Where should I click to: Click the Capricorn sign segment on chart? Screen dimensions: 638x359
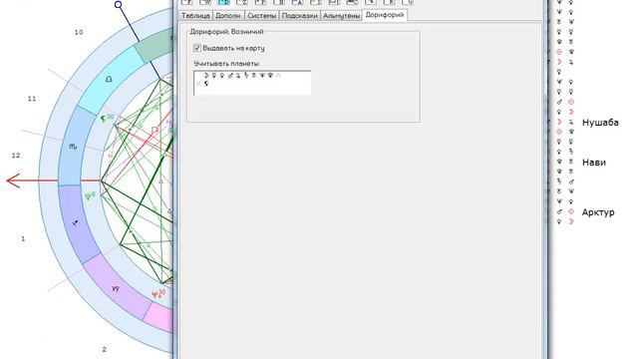pos(116,288)
